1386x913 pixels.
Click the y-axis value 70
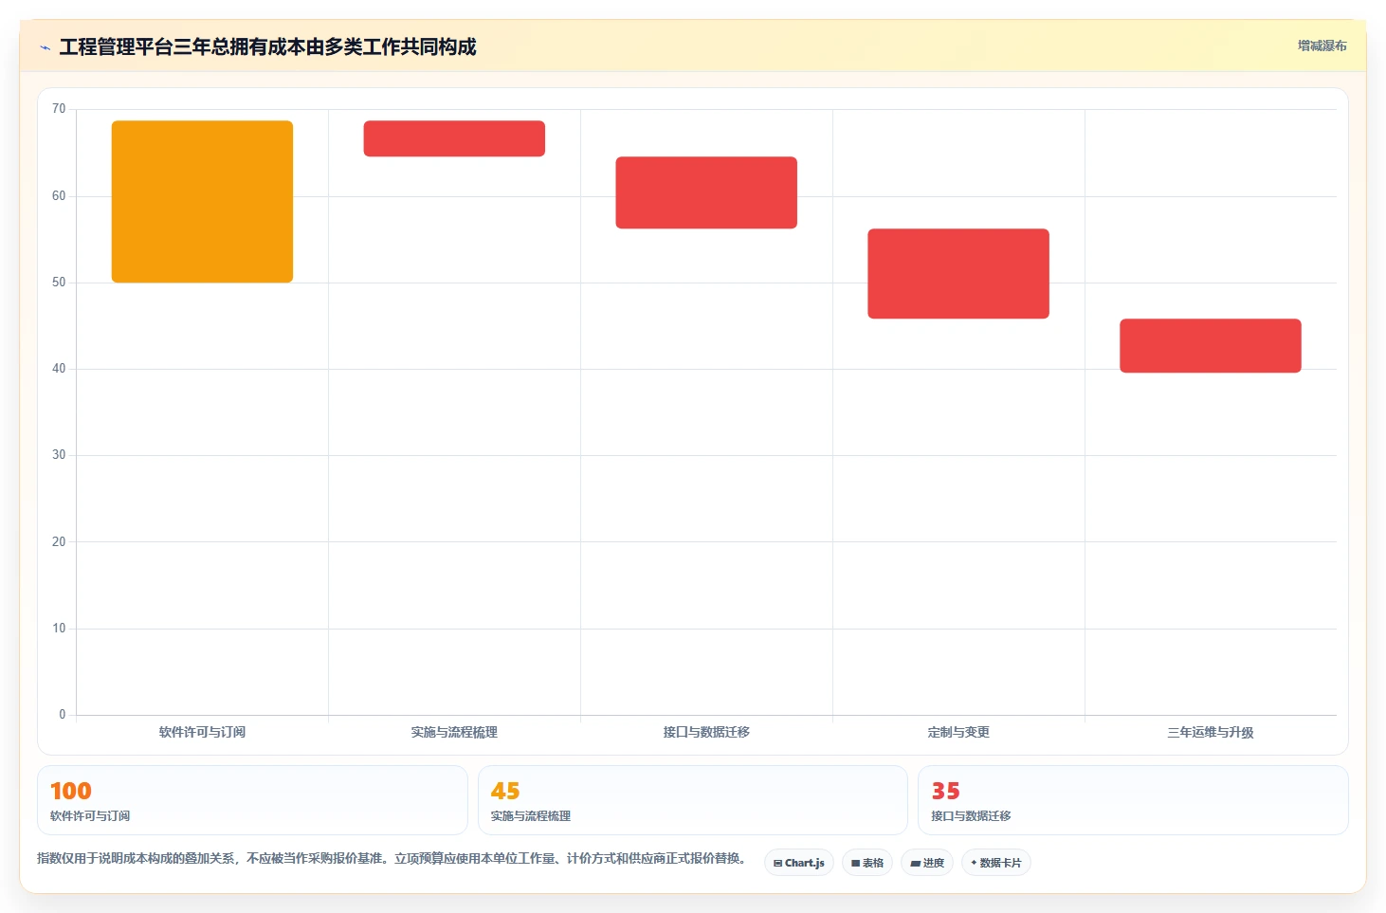pos(59,109)
